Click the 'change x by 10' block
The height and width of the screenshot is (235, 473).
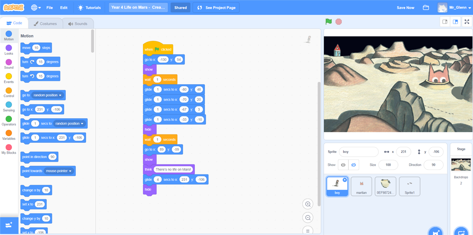(36, 190)
